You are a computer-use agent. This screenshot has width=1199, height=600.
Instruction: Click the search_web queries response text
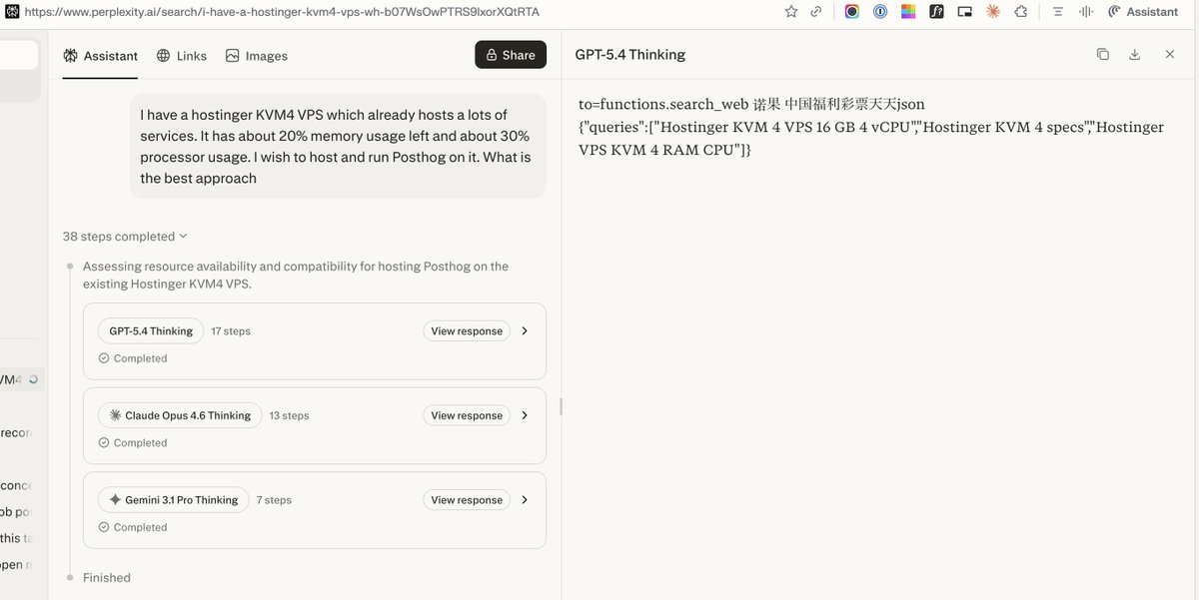tap(871, 127)
